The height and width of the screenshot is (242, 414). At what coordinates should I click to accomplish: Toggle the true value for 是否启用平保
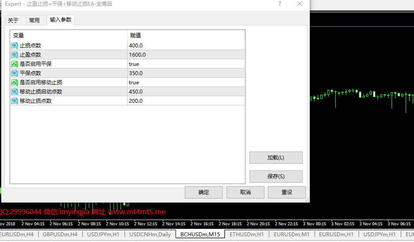point(186,64)
